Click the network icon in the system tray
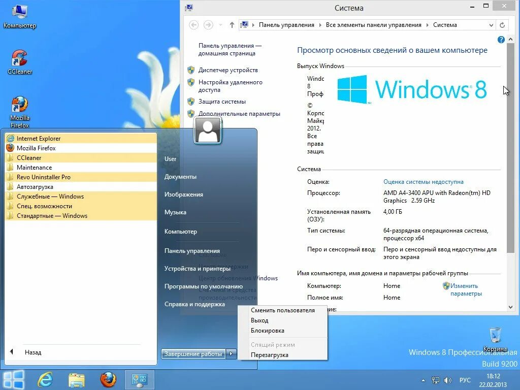Screen dimensions: 520x390 coord(436,379)
